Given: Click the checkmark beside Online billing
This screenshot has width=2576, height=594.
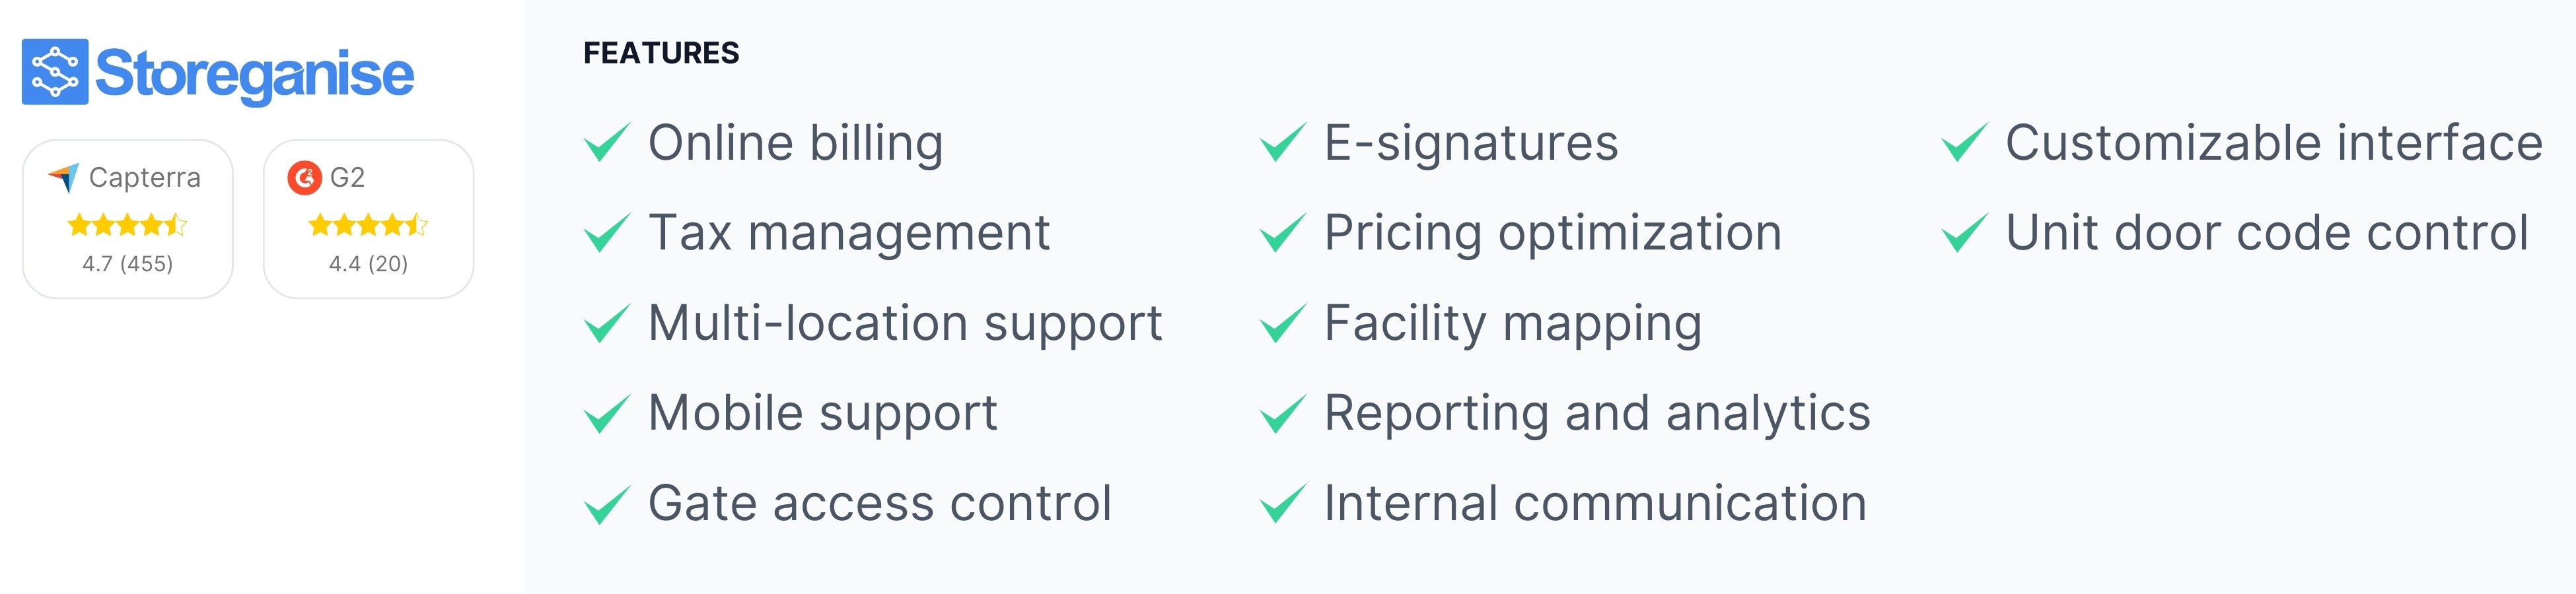Looking at the screenshot, I should [x=607, y=142].
